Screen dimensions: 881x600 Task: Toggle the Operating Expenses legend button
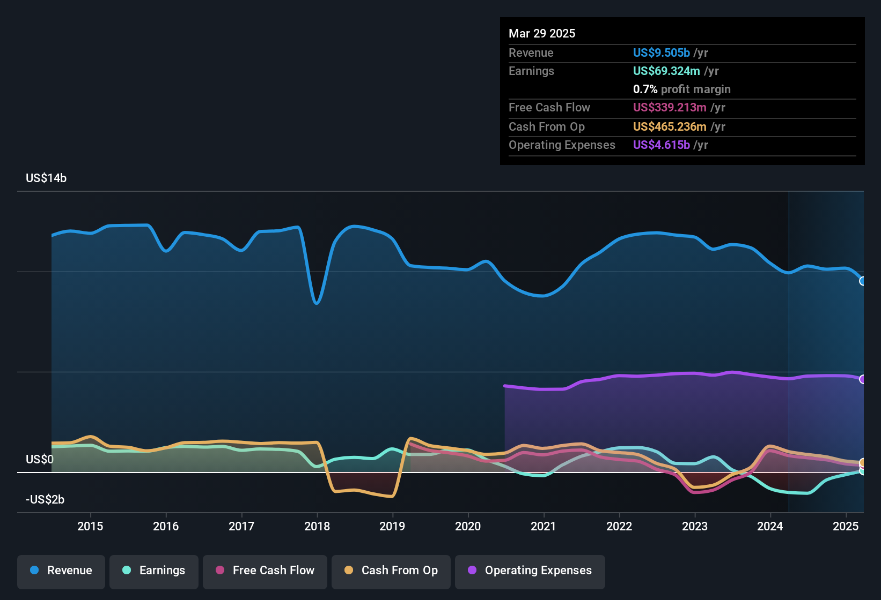point(530,571)
